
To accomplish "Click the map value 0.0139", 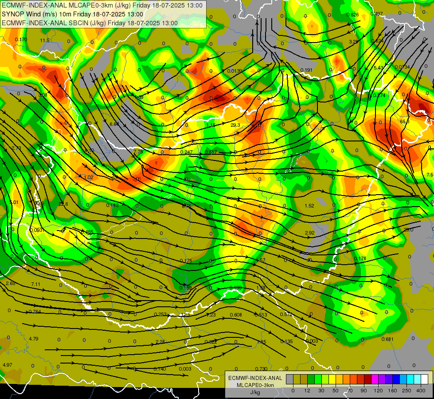I will (x=235, y=71).
